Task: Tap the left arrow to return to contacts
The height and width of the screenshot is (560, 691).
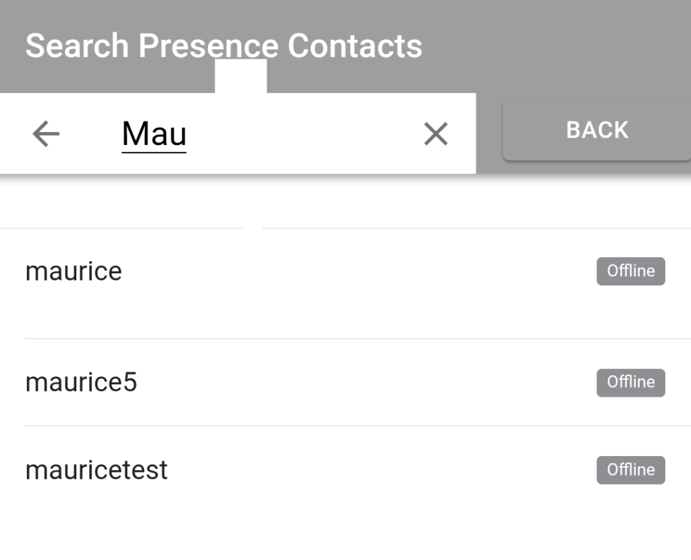Action: click(45, 133)
